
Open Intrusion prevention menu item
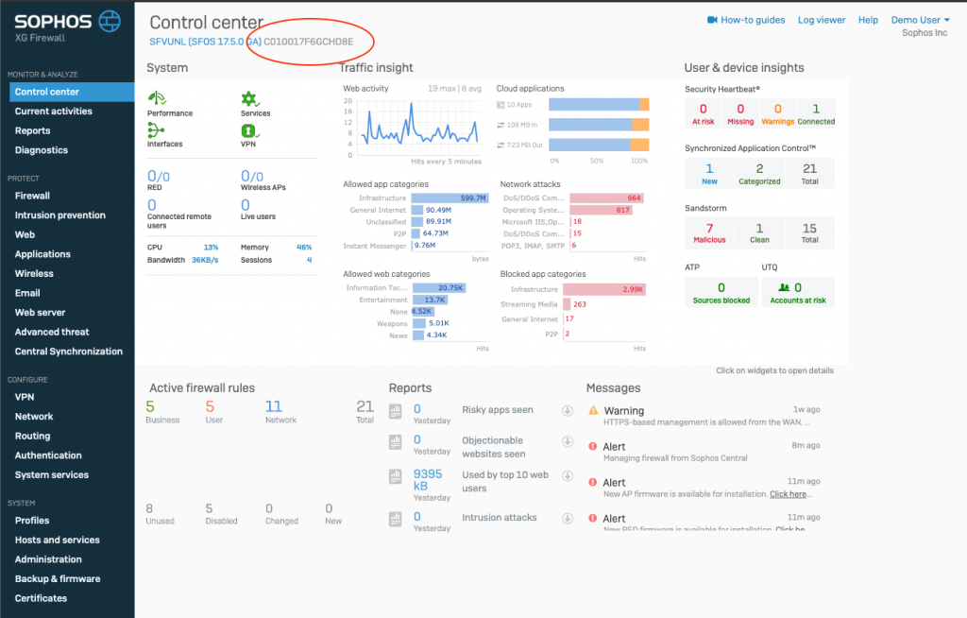59,215
